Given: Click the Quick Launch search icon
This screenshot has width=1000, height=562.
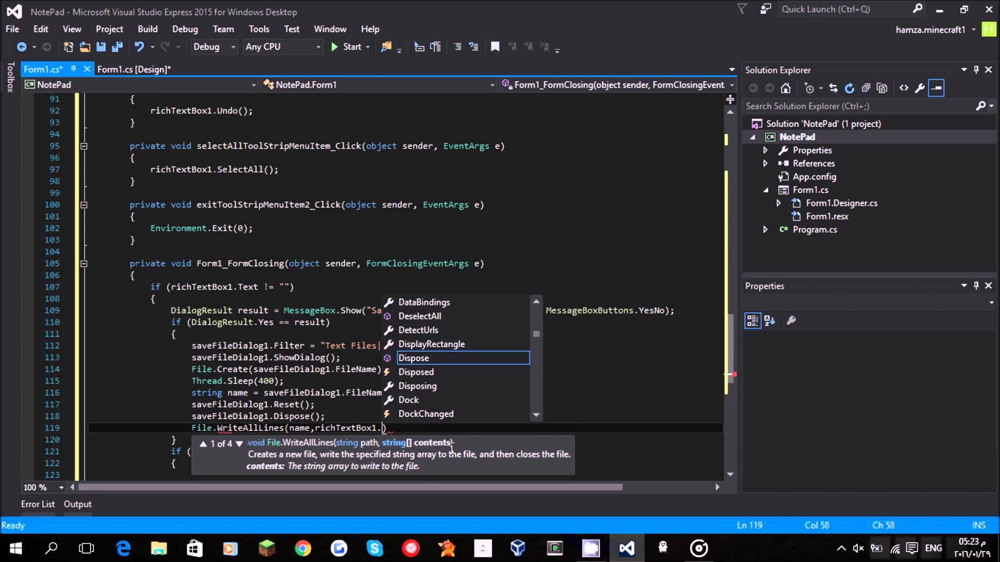Looking at the screenshot, I should click(x=918, y=9).
